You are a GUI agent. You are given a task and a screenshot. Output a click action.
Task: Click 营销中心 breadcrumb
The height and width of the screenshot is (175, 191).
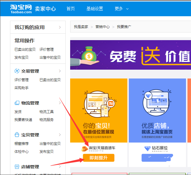pyautogui.click(x=103, y=27)
